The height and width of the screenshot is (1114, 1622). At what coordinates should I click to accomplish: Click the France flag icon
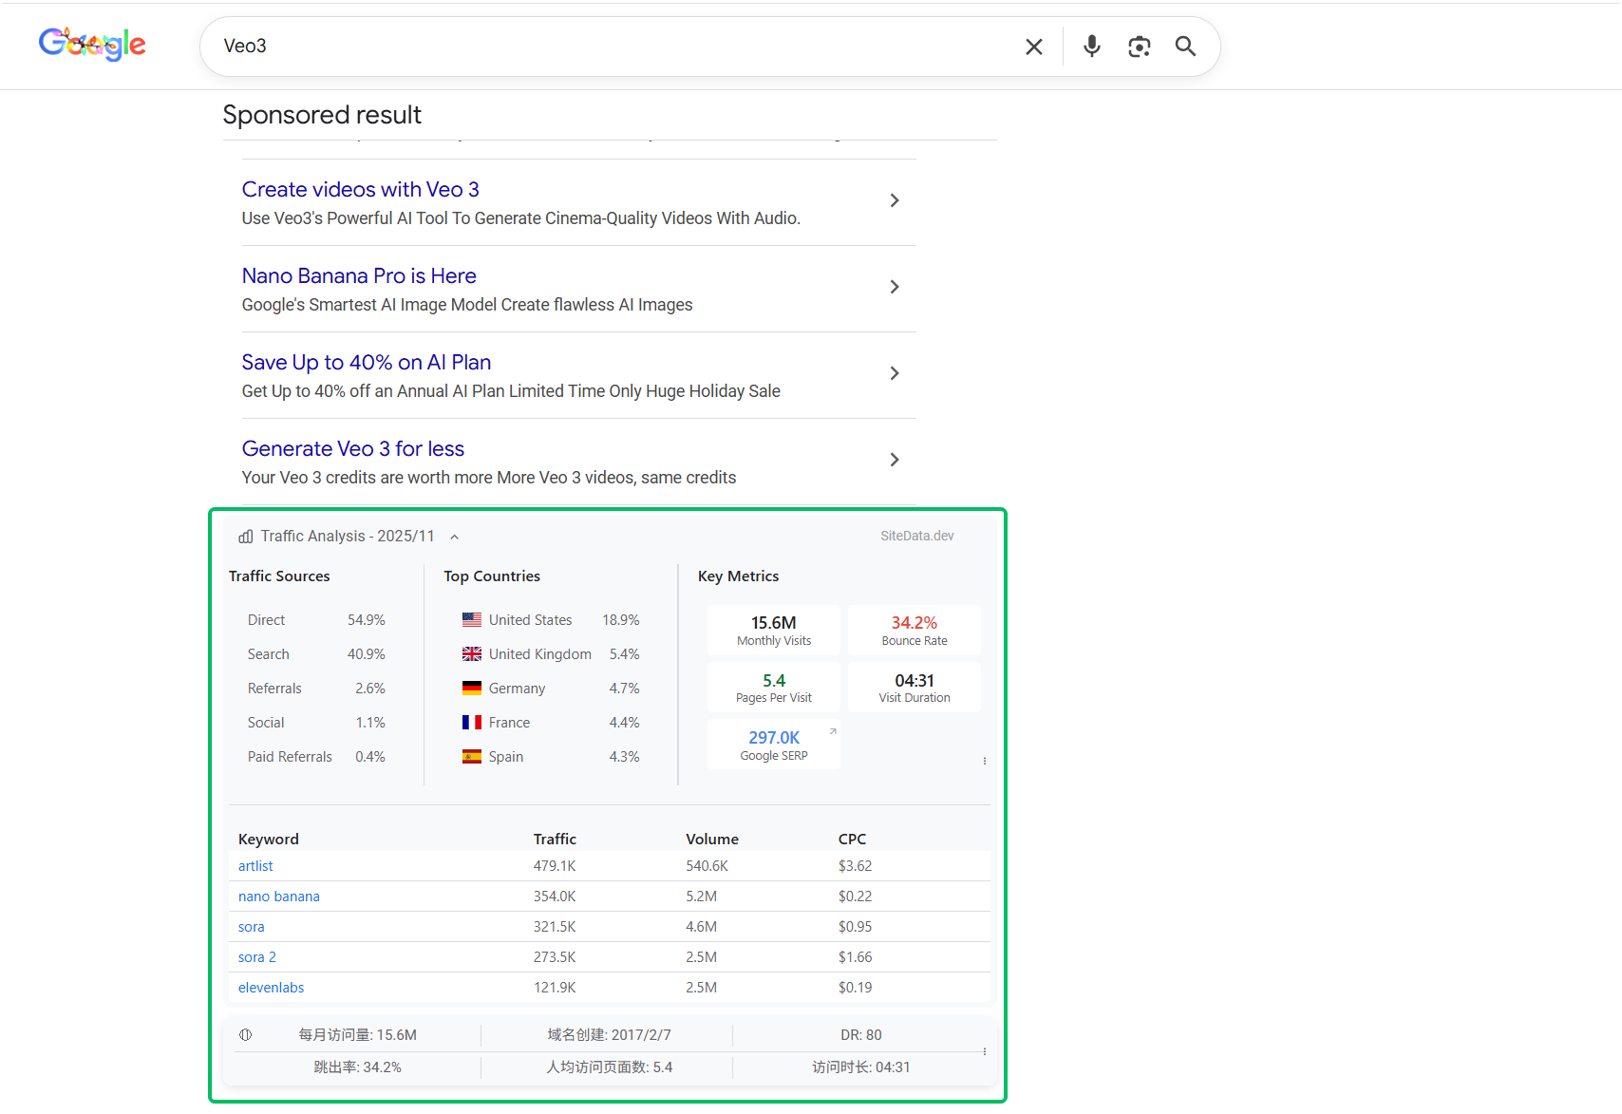coord(472,723)
